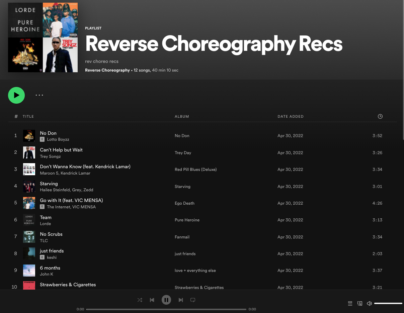This screenshot has height=313, width=404.
Task: Turn on repeat mode
Action: [193, 300]
